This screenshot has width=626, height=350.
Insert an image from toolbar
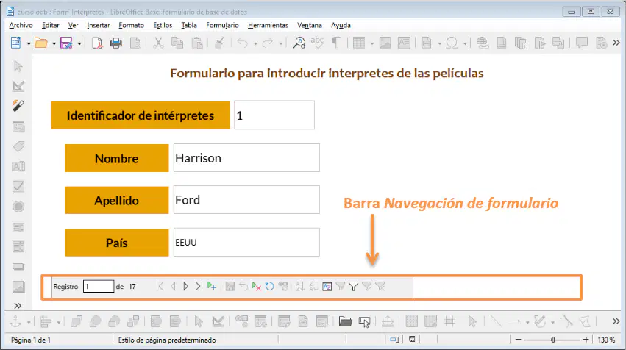(x=385, y=43)
